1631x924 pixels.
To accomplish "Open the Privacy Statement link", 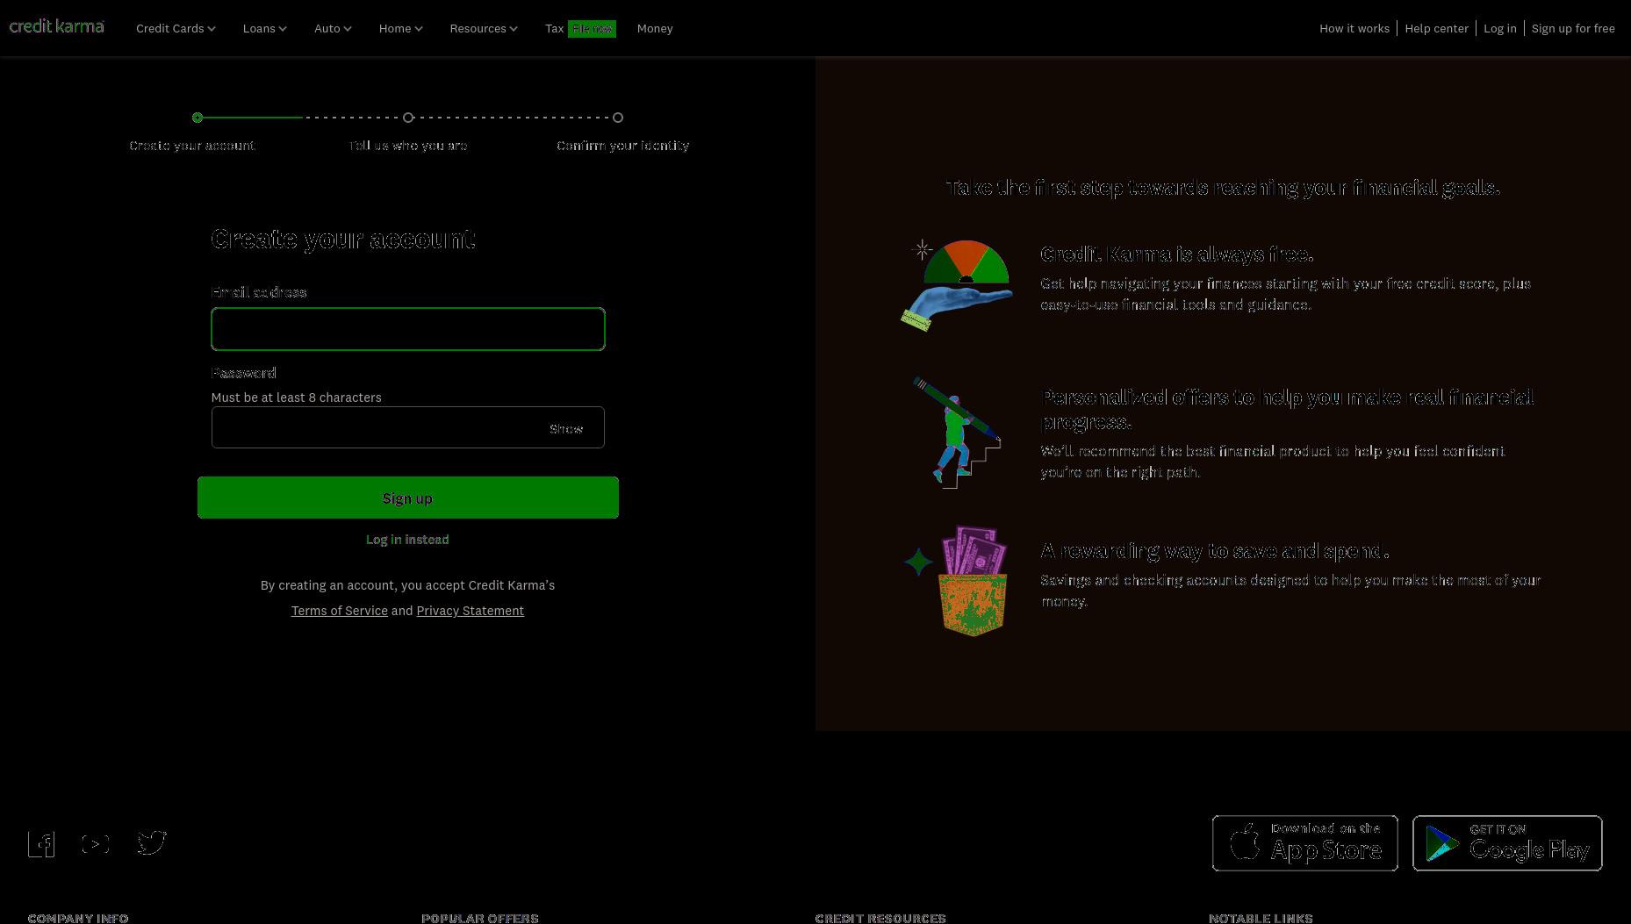I will click(x=470, y=611).
